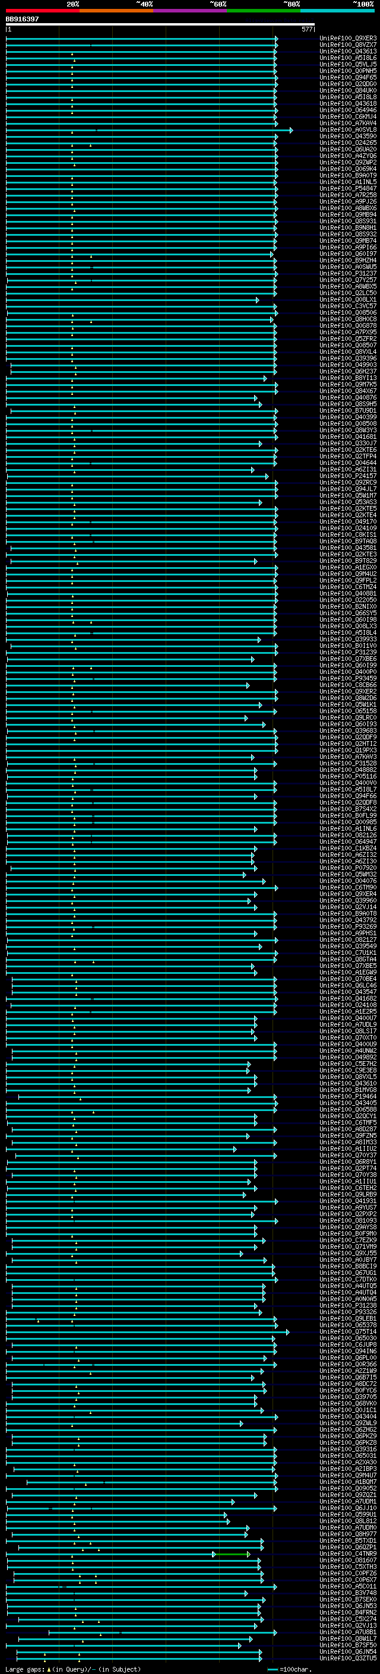Screen dimensions: 380x1674
Task: Click the green segment in the C4TNR9 alignment
Action: coord(232,1555)
